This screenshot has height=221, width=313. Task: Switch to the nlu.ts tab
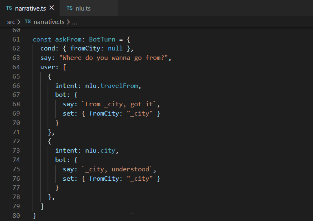pyautogui.click(x=82, y=8)
